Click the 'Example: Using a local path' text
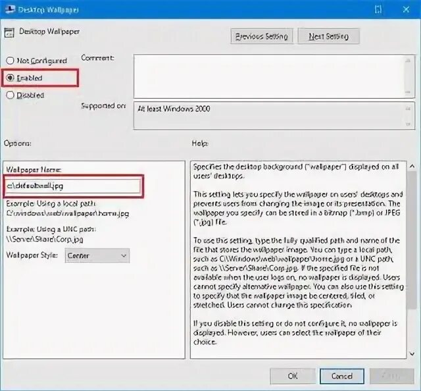 click(x=51, y=203)
